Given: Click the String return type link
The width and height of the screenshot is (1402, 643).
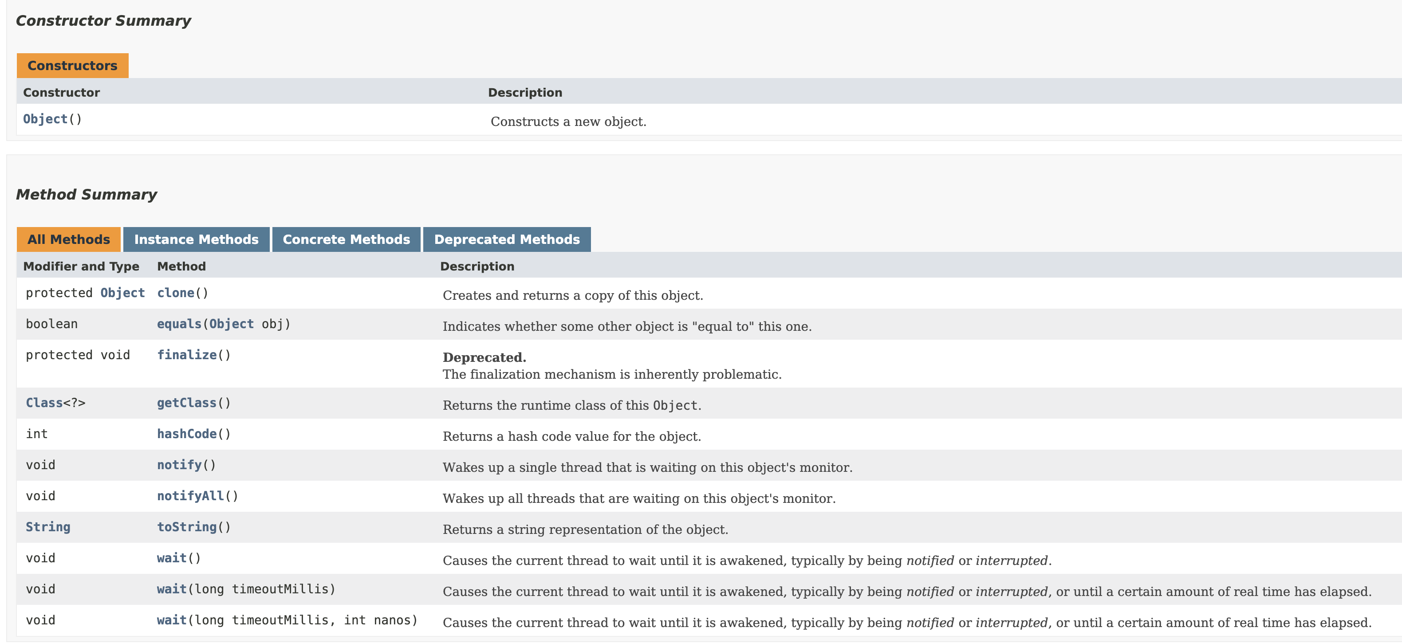Looking at the screenshot, I should pos(48,526).
